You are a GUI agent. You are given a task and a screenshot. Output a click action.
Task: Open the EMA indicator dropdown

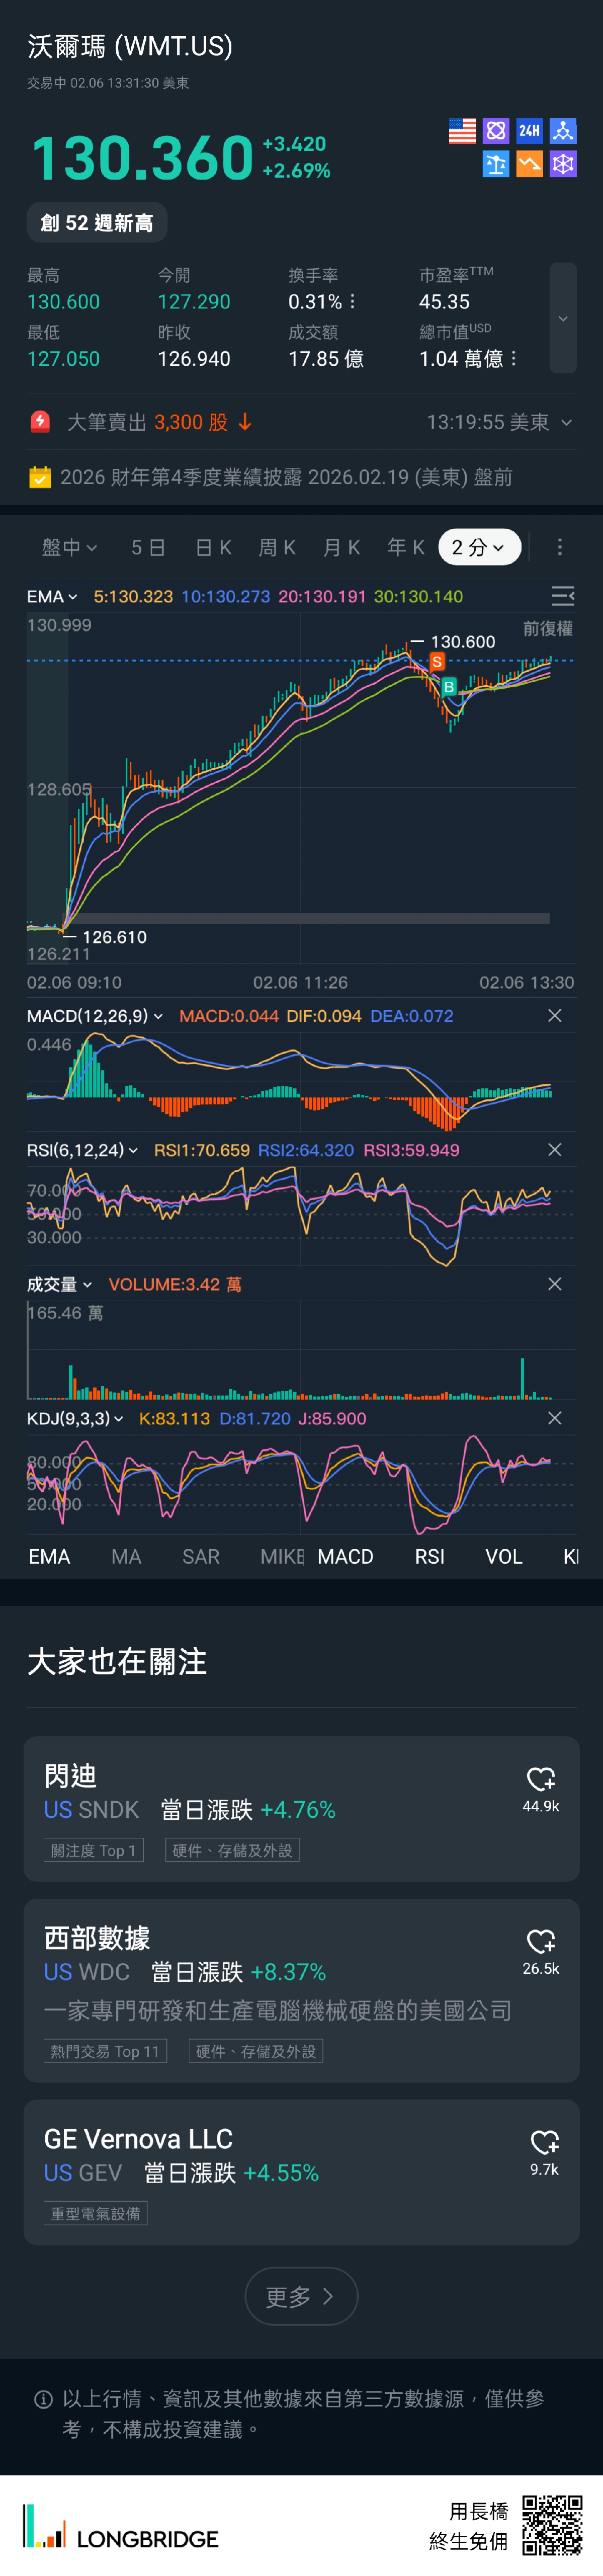[52, 597]
